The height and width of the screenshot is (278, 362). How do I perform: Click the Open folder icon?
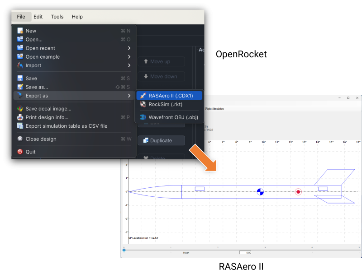[x=20, y=39]
